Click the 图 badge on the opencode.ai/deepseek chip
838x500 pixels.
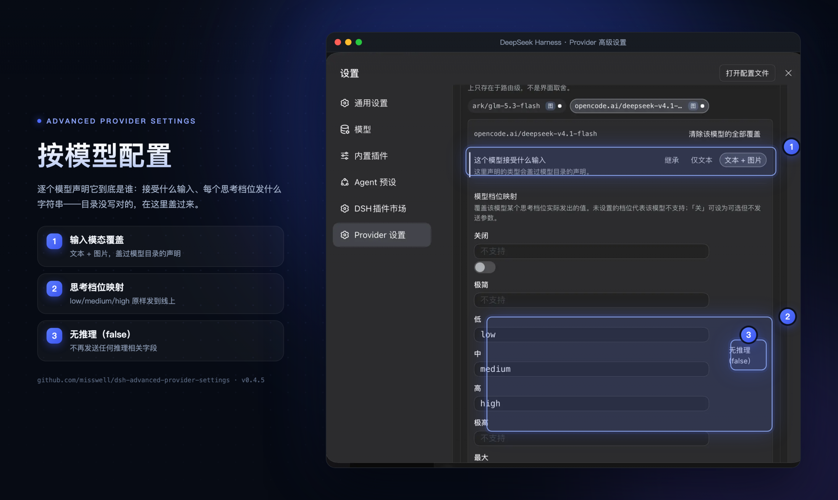[x=693, y=106]
